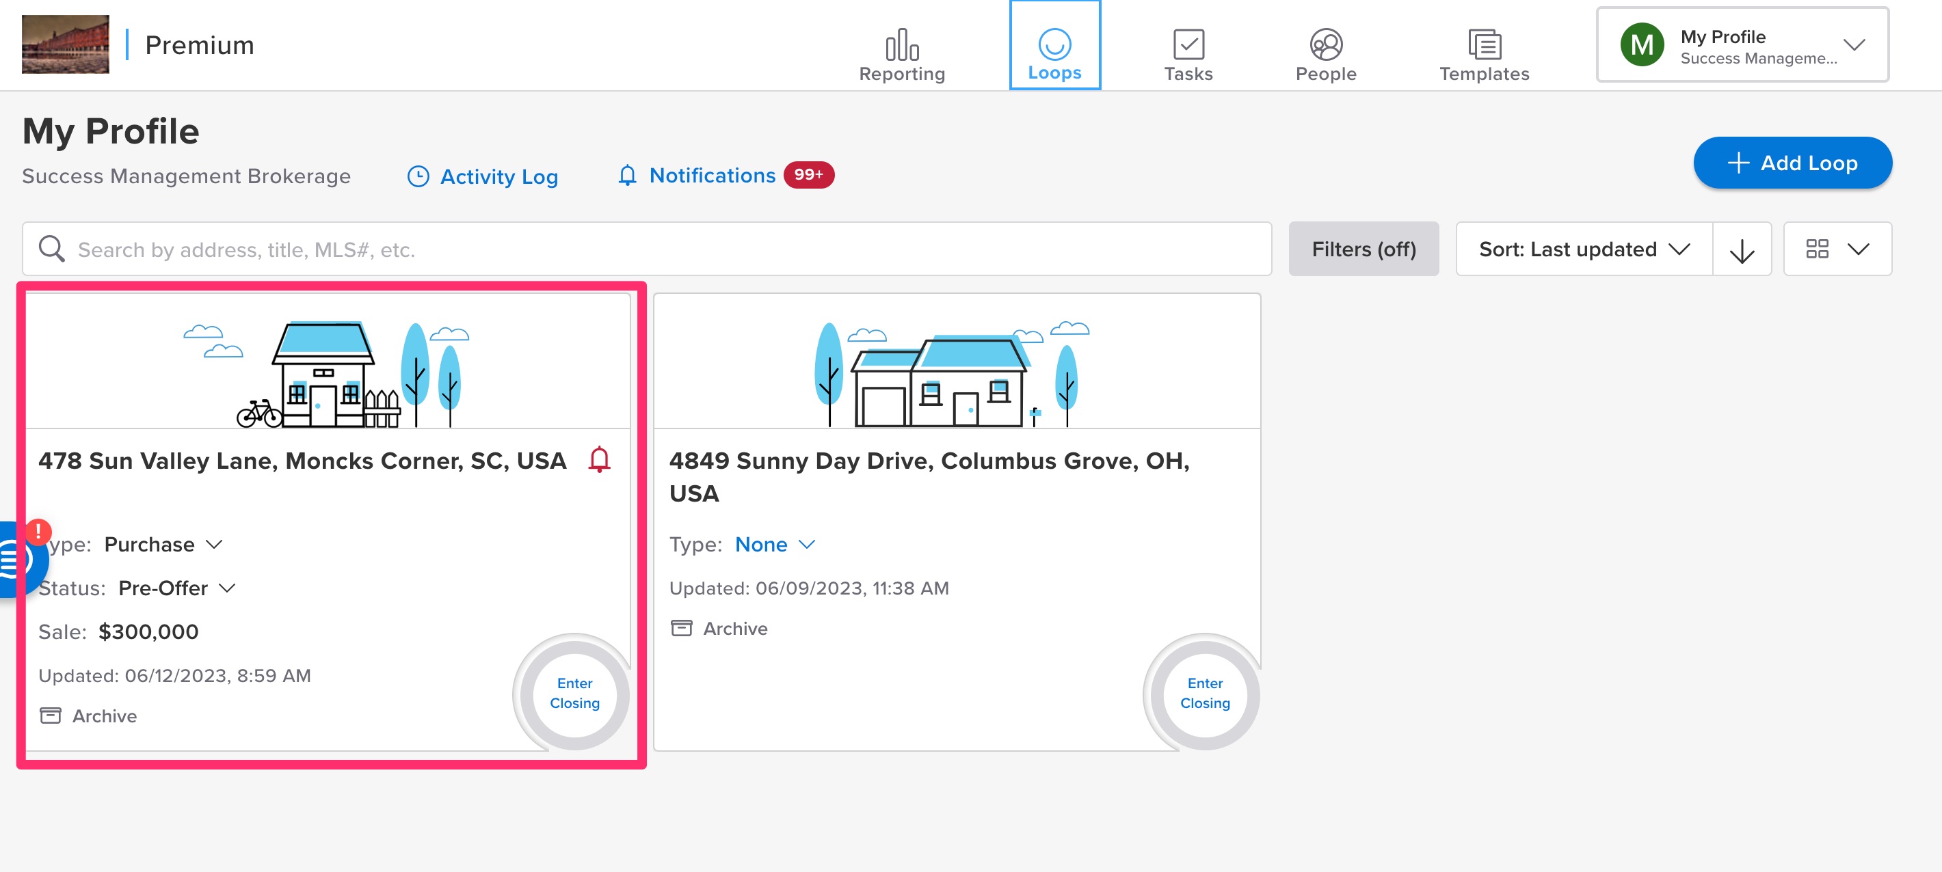Viewport: 1942px width, 872px height.
Task: Focus the loop search field
Action: (647, 249)
